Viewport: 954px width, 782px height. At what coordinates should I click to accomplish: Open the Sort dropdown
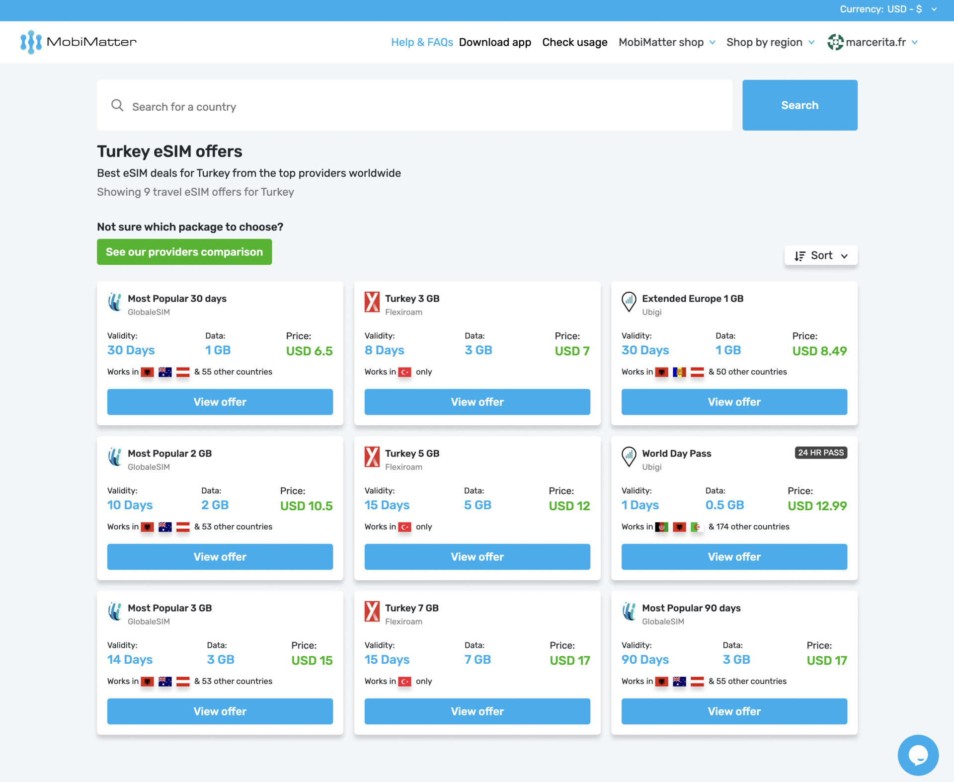pos(821,255)
